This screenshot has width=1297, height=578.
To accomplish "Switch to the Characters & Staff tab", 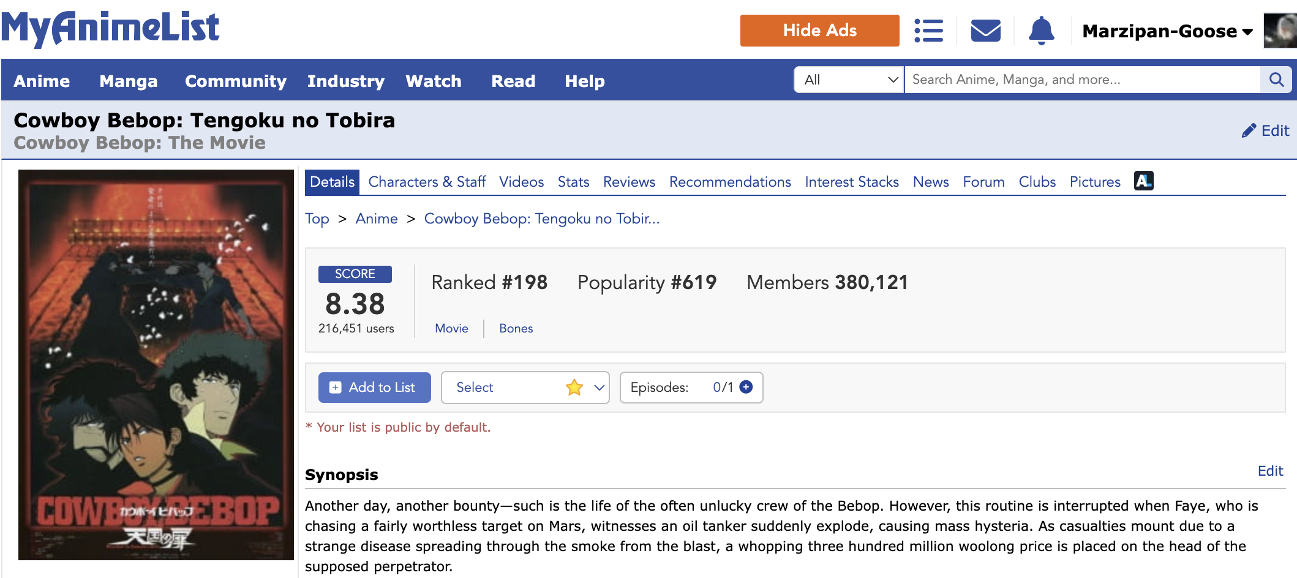I will point(427,182).
